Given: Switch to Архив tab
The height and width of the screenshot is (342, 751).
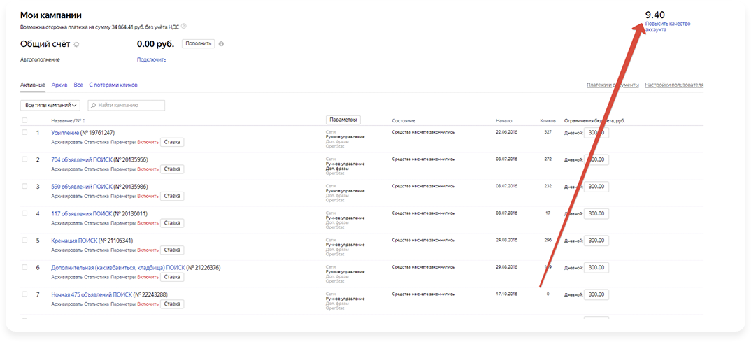Looking at the screenshot, I should (x=59, y=85).
